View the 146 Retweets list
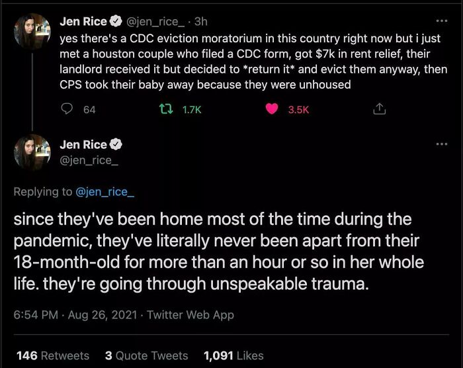Viewport: 463px width, 368px height. (53, 355)
